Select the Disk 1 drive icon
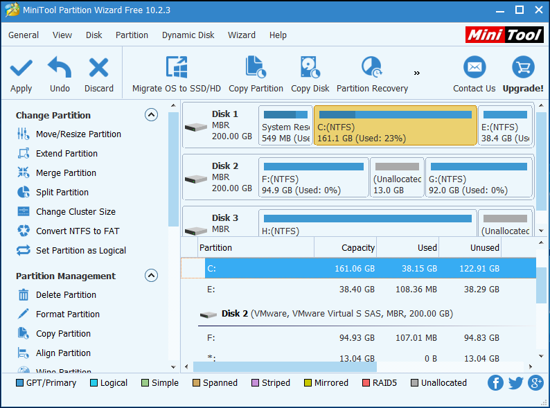Image resolution: width=550 pixels, height=408 pixels. [196, 127]
